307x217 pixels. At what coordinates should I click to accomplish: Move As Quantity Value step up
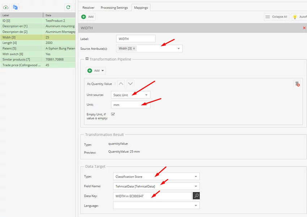click(121, 84)
